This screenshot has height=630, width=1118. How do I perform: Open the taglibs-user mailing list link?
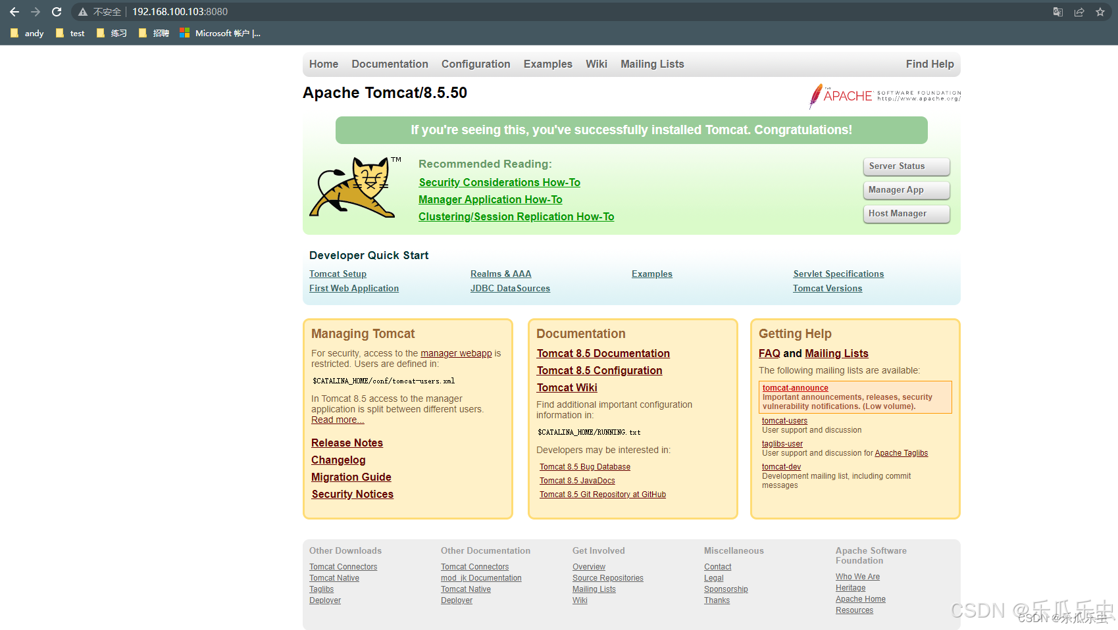point(782,444)
